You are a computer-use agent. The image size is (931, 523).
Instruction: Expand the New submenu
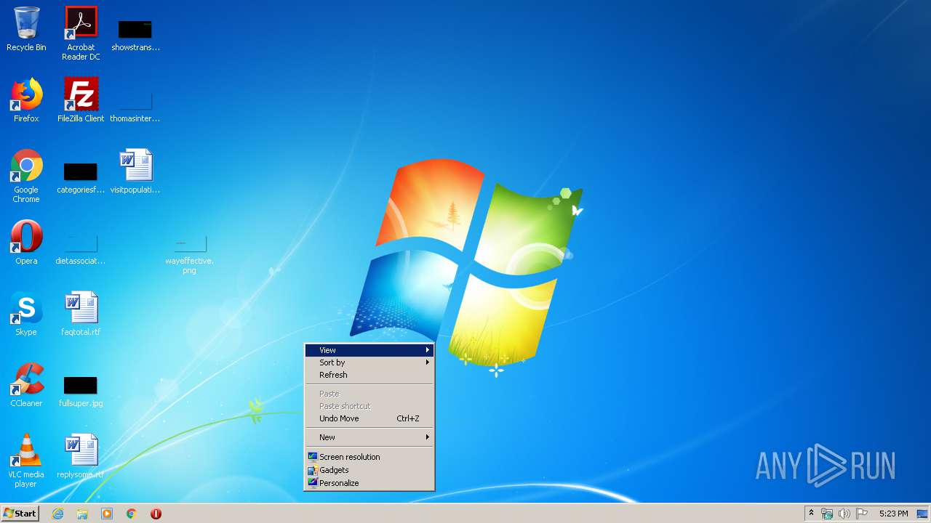point(369,437)
